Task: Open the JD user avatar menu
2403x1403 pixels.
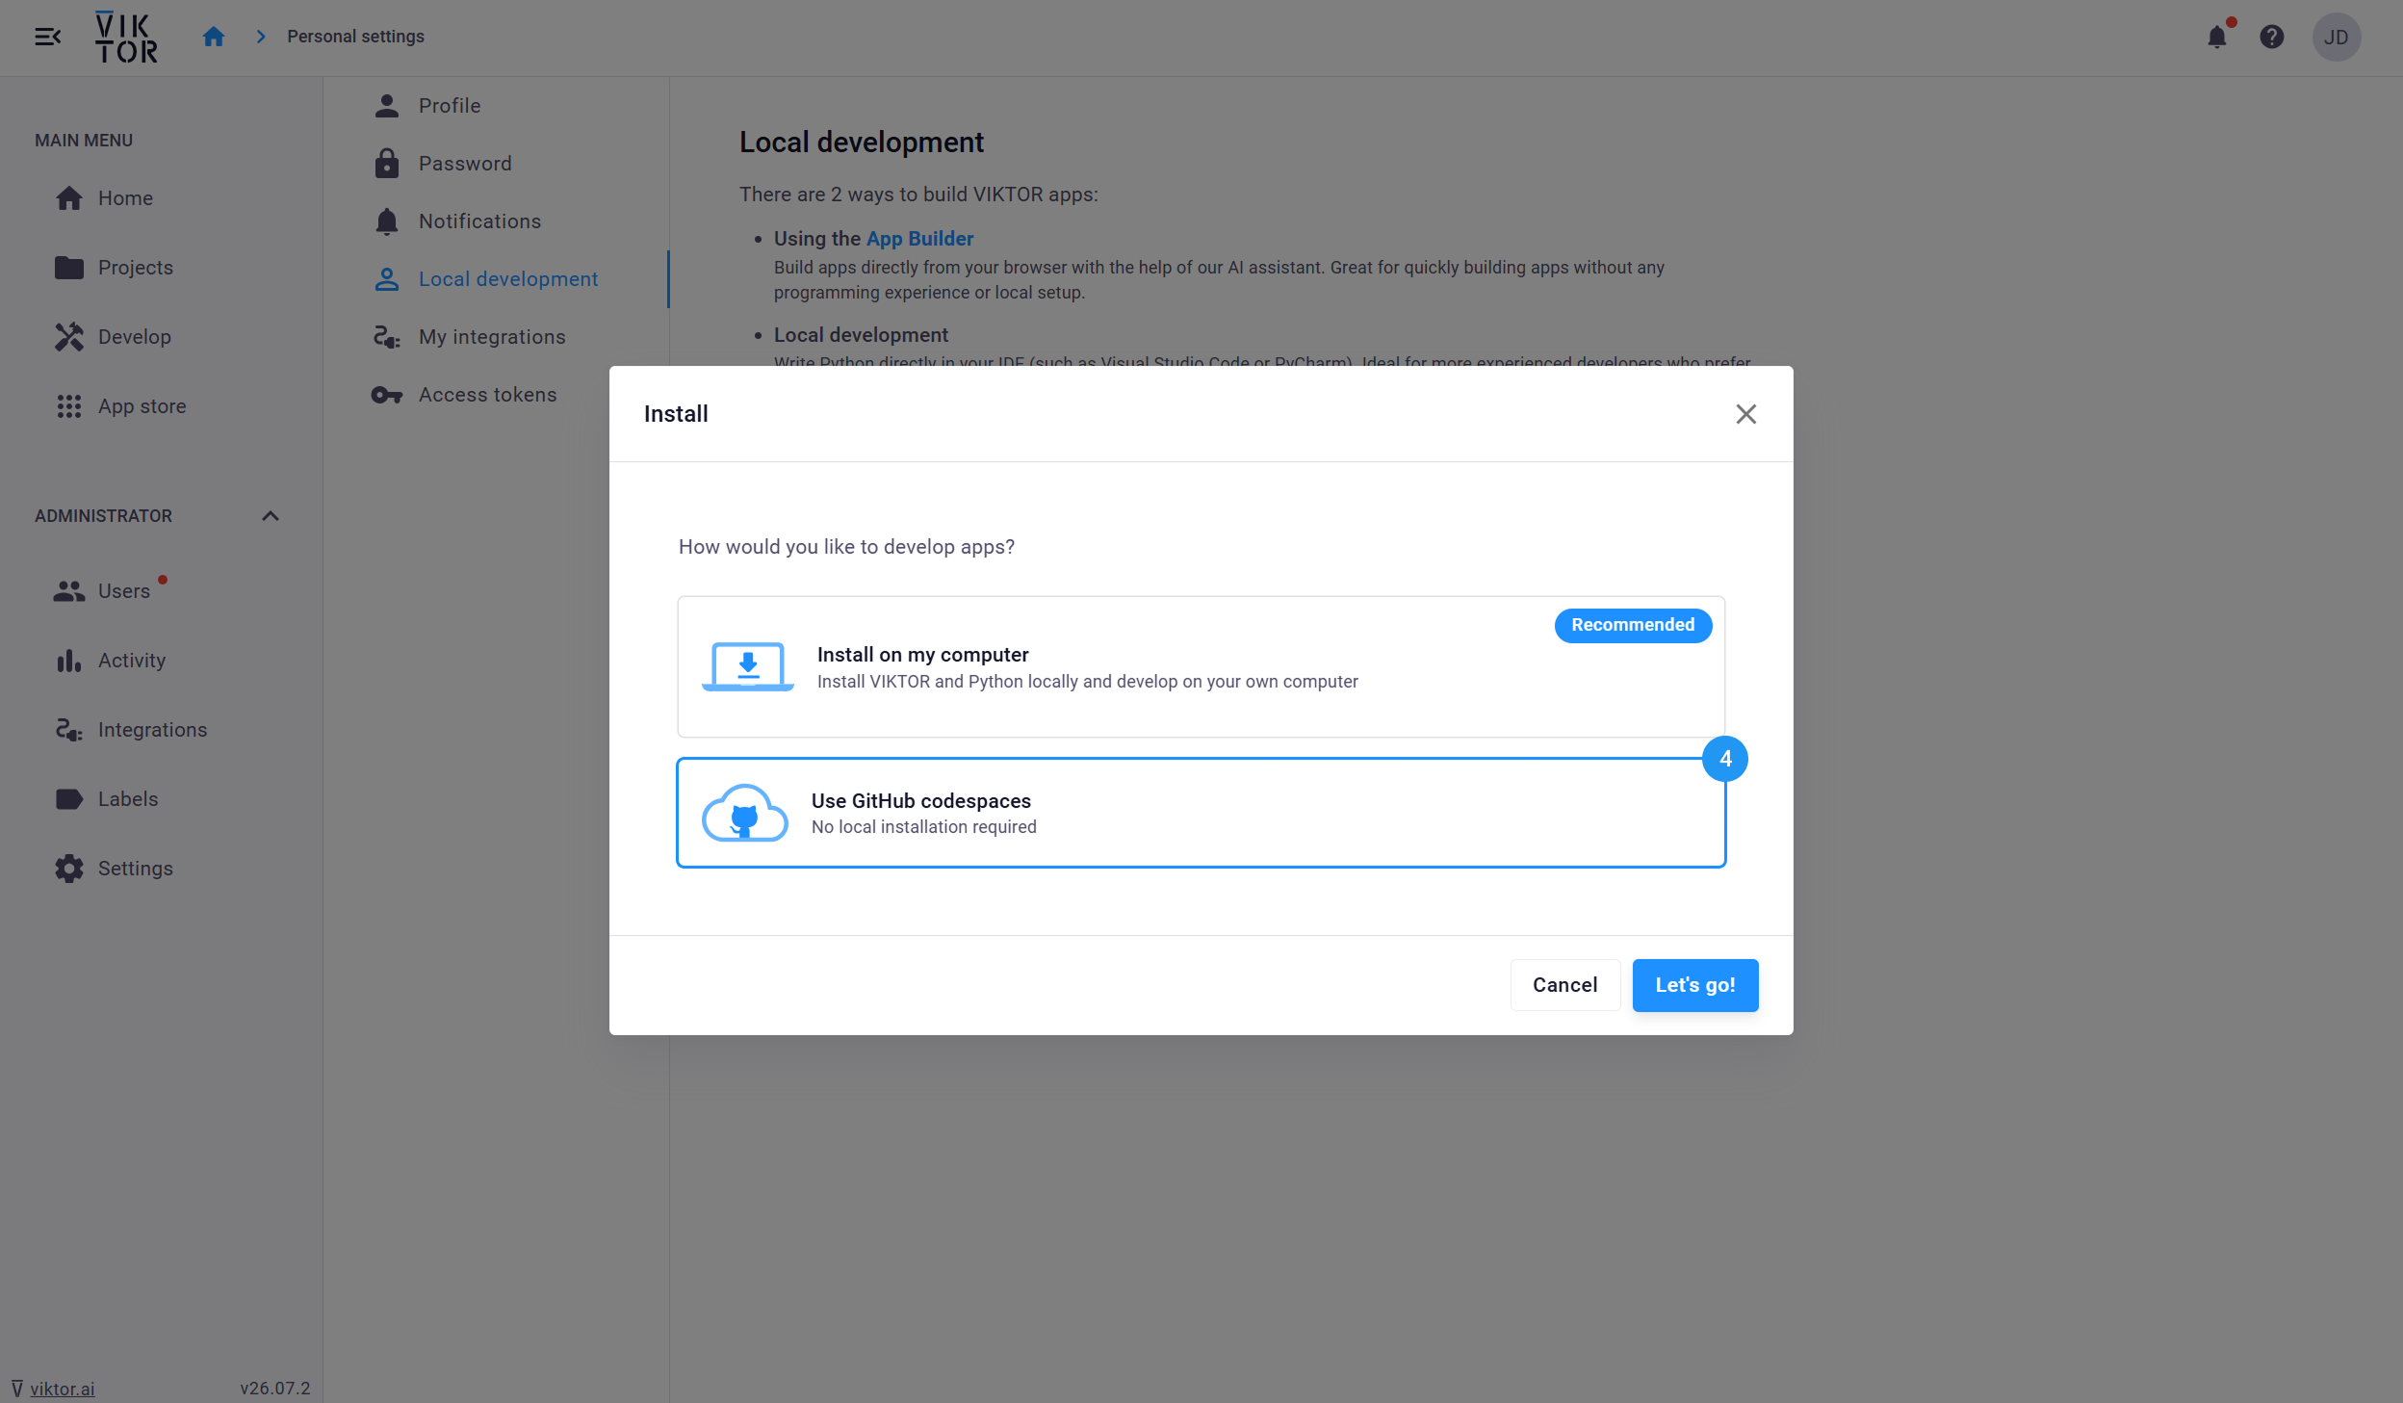Action: 2337,38
